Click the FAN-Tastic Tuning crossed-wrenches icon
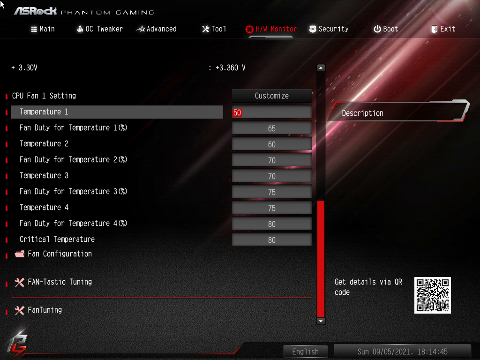Image resolution: width=480 pixels, height=360 pixels. click(x=19, y=282)
